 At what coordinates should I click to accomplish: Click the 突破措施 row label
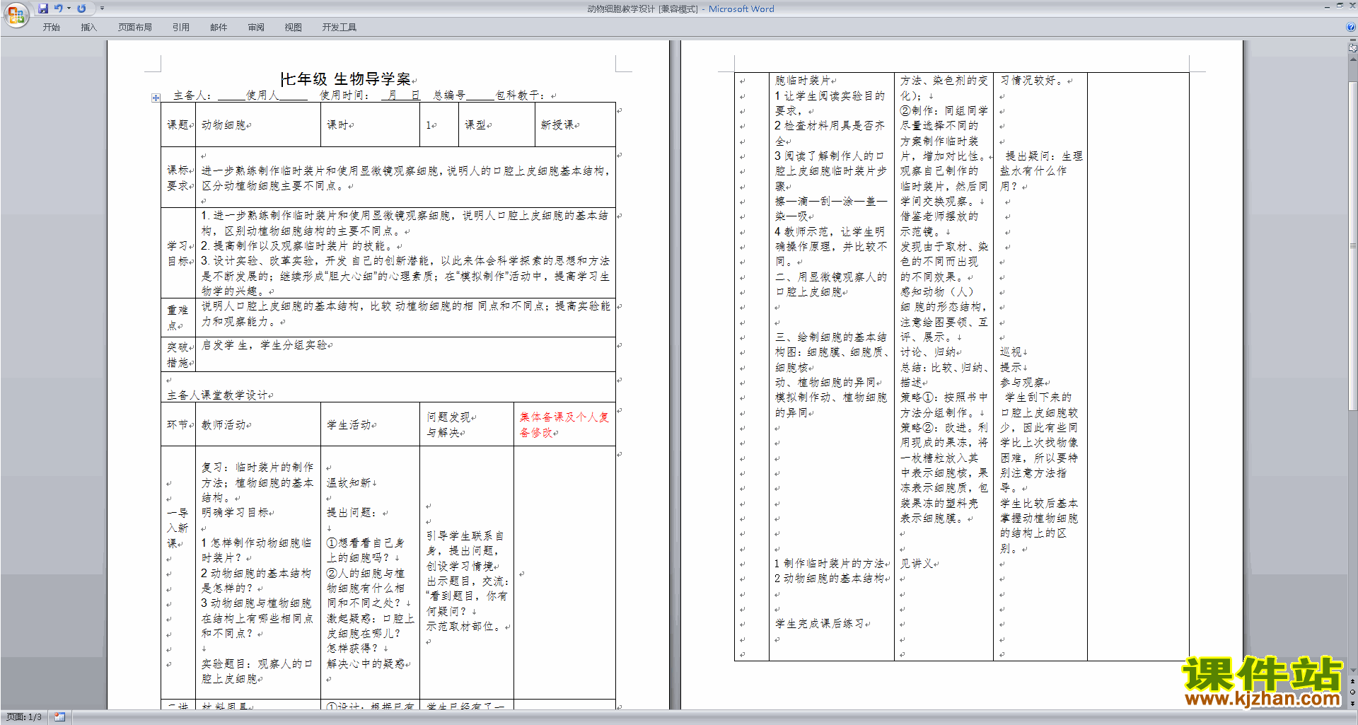pos(178,354)
